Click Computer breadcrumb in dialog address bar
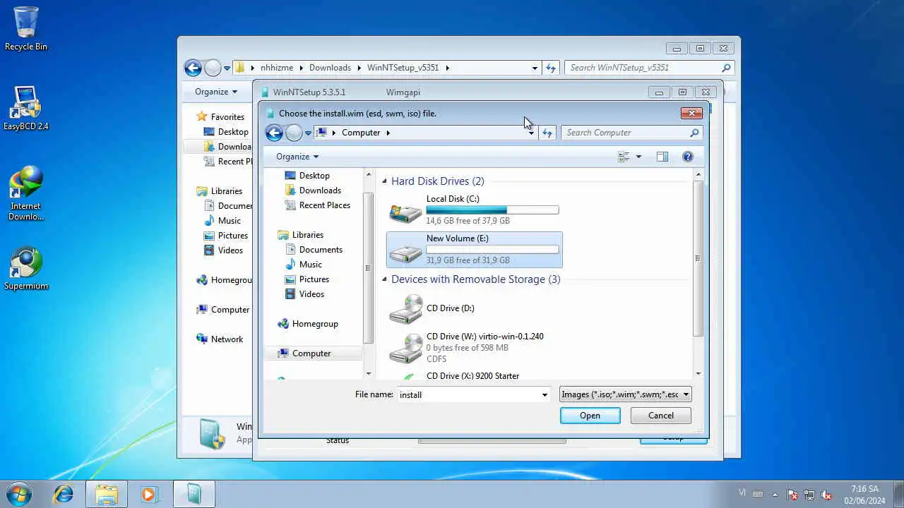Viewport: 904px width, 508px height. pyautogui.click(x=361, y=133)
